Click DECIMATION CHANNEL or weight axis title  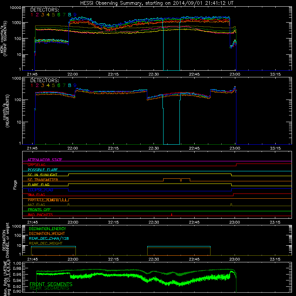[x=6, y=240]
